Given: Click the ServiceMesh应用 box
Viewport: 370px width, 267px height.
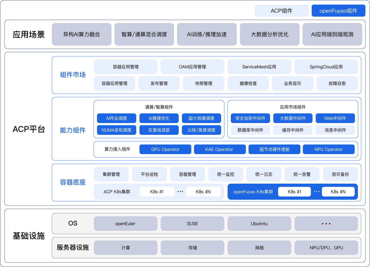Looking at the screenshot, I should (x=259, y=67).
